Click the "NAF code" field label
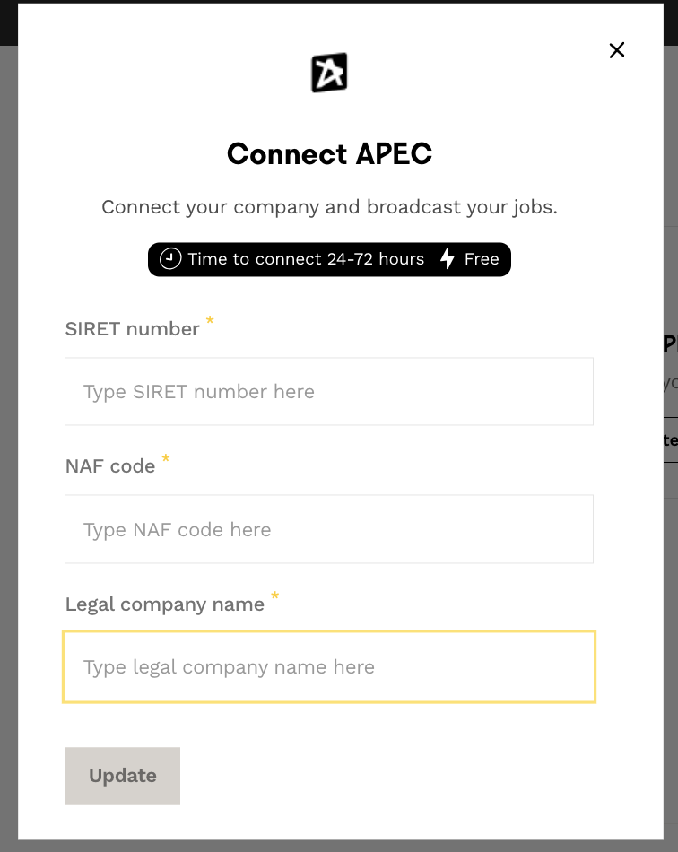 tap(109, 466)
